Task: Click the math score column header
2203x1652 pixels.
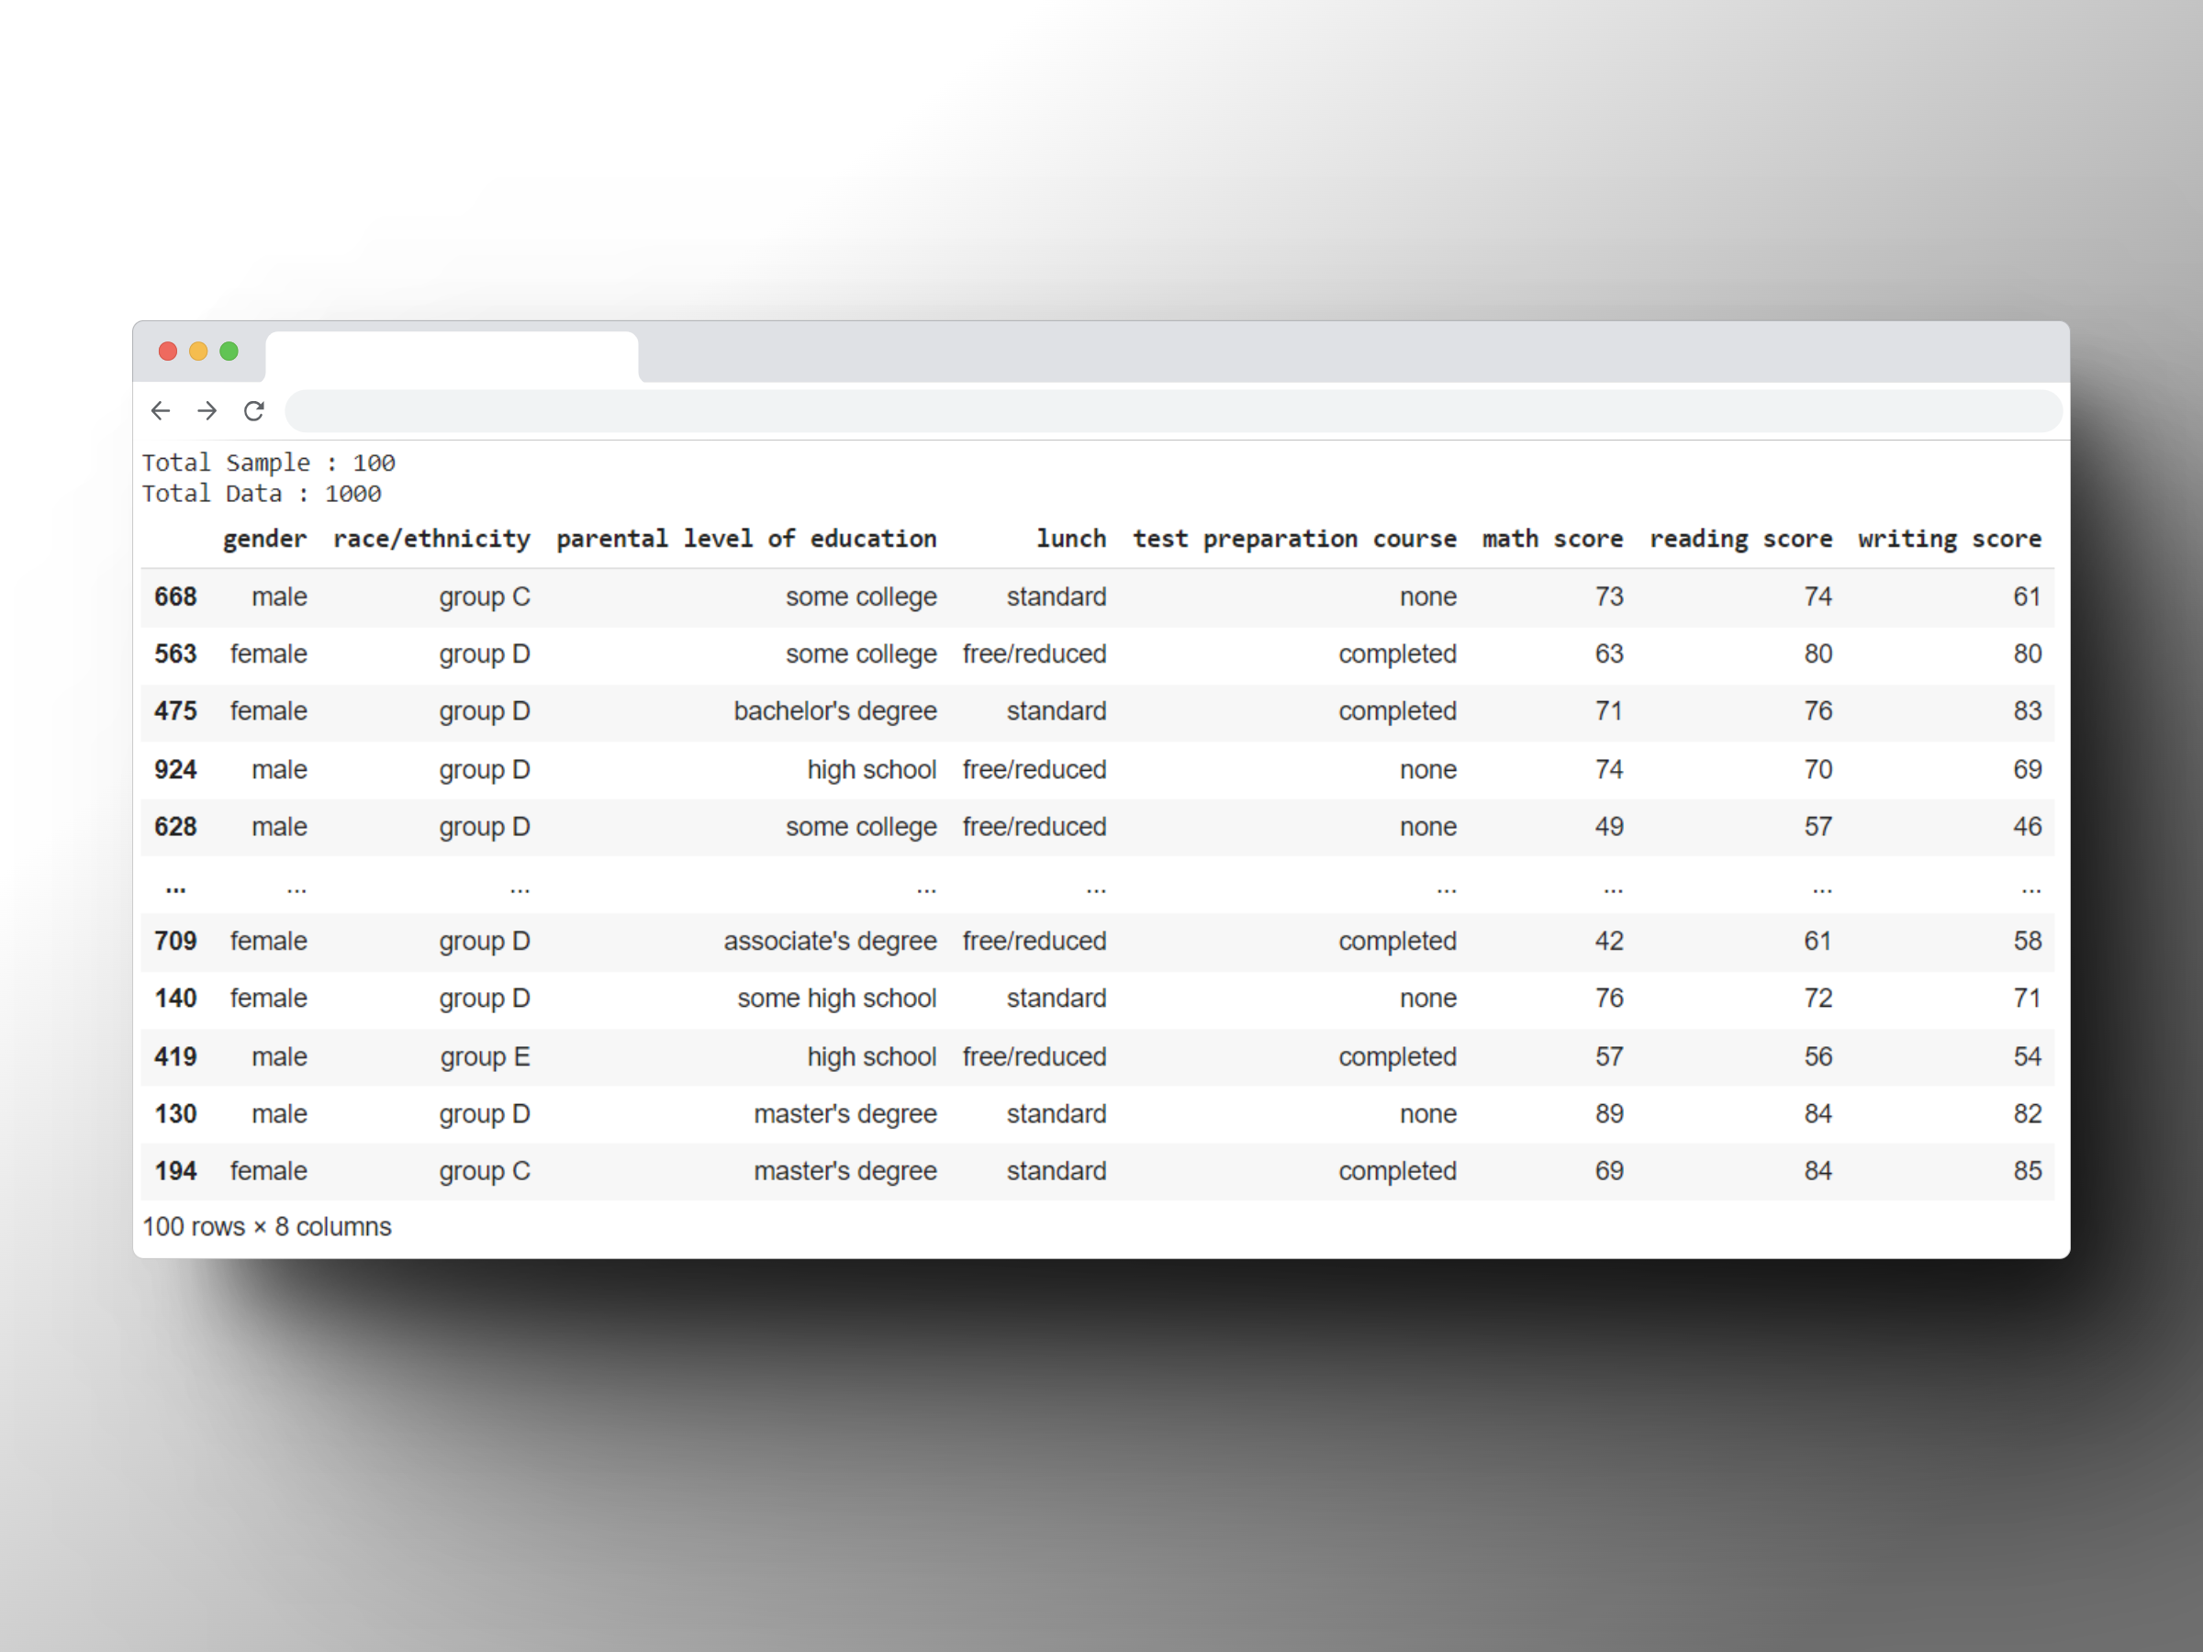Action: [1551, 539]
